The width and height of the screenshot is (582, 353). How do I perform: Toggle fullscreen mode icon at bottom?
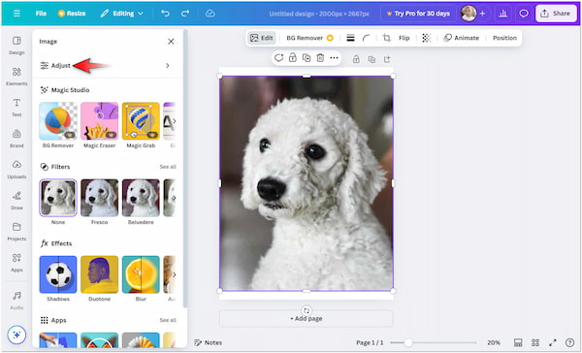point(553,342)
